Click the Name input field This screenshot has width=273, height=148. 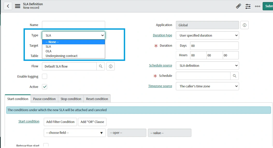74,25
